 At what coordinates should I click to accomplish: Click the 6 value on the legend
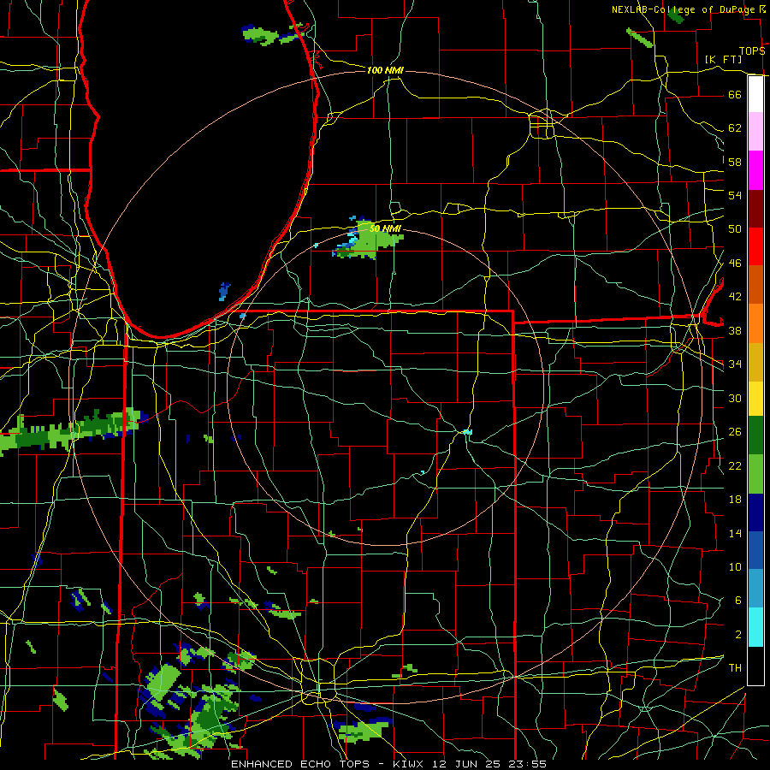[x=737, y=601]
